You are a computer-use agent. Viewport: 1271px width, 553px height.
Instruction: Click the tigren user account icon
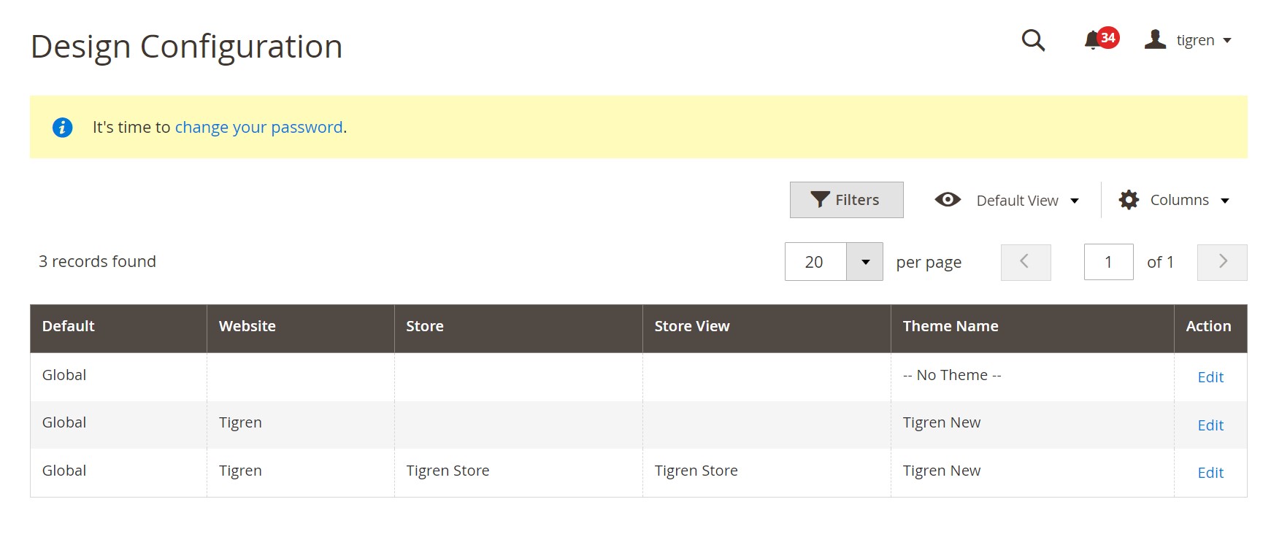[x=1155, y=39]
